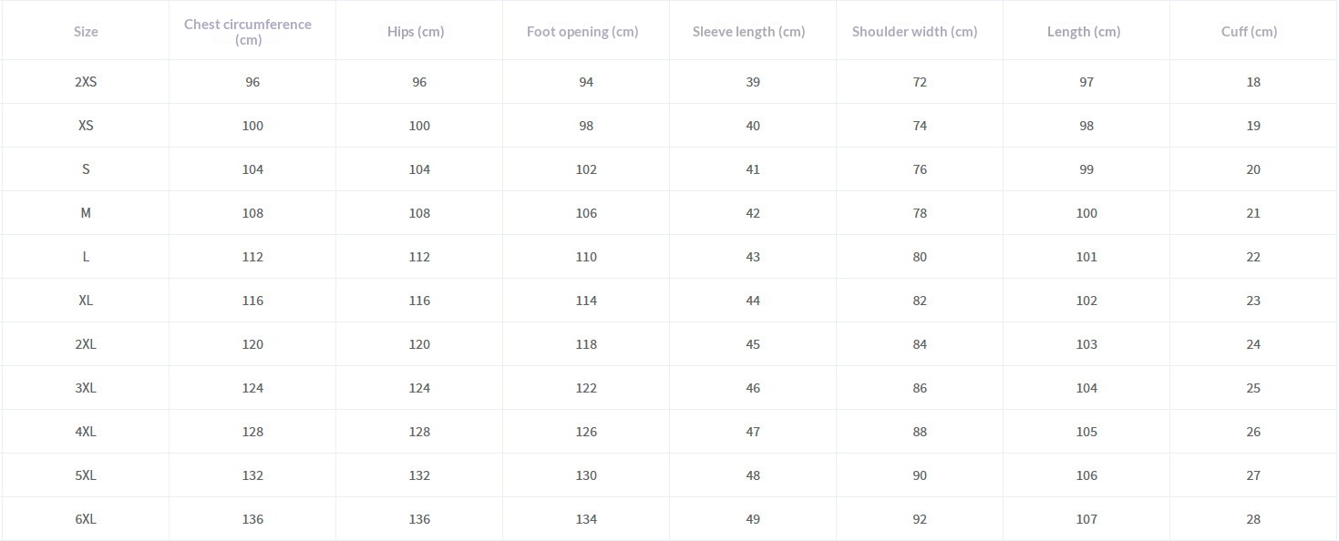Click the Size column header
Screen dimensions: 1339x541
pos(86,32)
